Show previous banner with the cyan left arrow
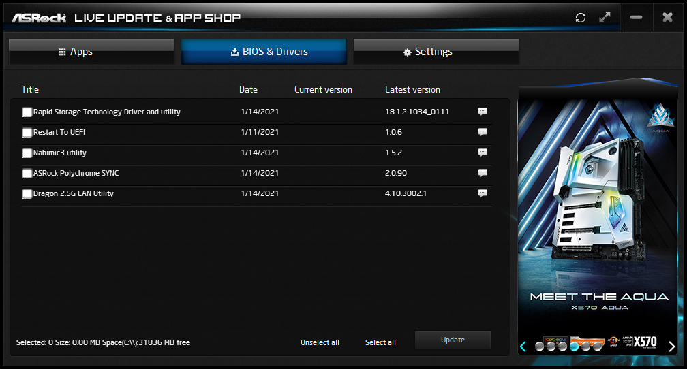687x369 pixels. (523, 347)
